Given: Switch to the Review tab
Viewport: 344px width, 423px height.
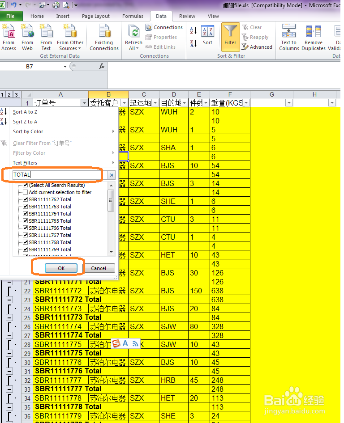Looking at the screenshot, I should pyautogui.click(x=187, y=16).
